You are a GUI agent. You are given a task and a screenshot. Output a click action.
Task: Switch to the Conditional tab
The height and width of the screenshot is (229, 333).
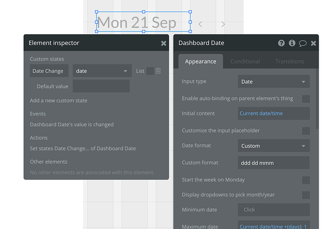coord(245,61)
